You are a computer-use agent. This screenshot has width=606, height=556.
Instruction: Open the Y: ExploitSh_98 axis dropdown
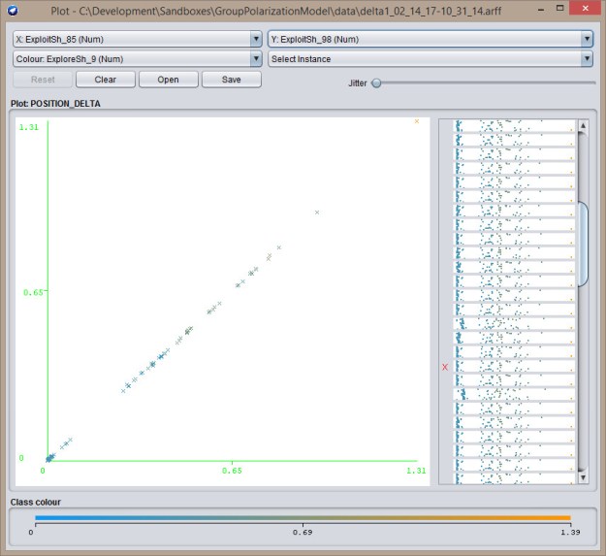(431, 39)
